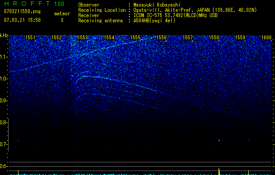Image resolution: width=275 pixels, height=175 pixels.
Task: Select the filename 0703211550.png
Action: 22,12
